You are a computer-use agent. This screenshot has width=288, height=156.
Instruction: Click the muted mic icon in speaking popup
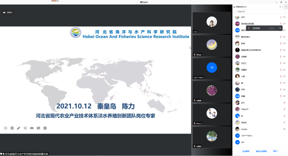coord(249,28)
